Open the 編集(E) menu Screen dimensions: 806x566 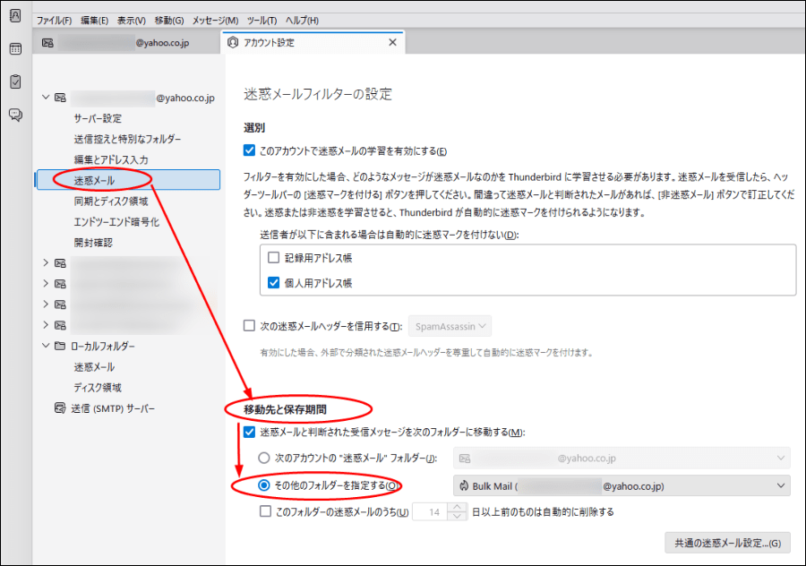(x=95, y=21)
